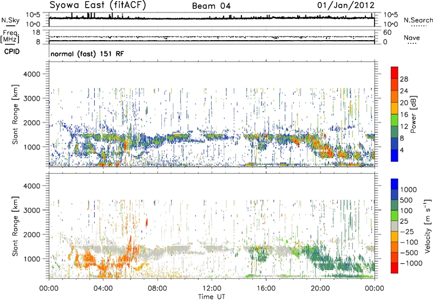Screen dimensions: 433x300
Task: Click the 'Slant Range [km]' label of velocity panel
Action: pos(15,226)
